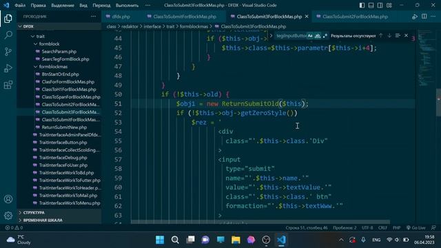
Task: Open the Переход menu
Action: pos(101,6)
